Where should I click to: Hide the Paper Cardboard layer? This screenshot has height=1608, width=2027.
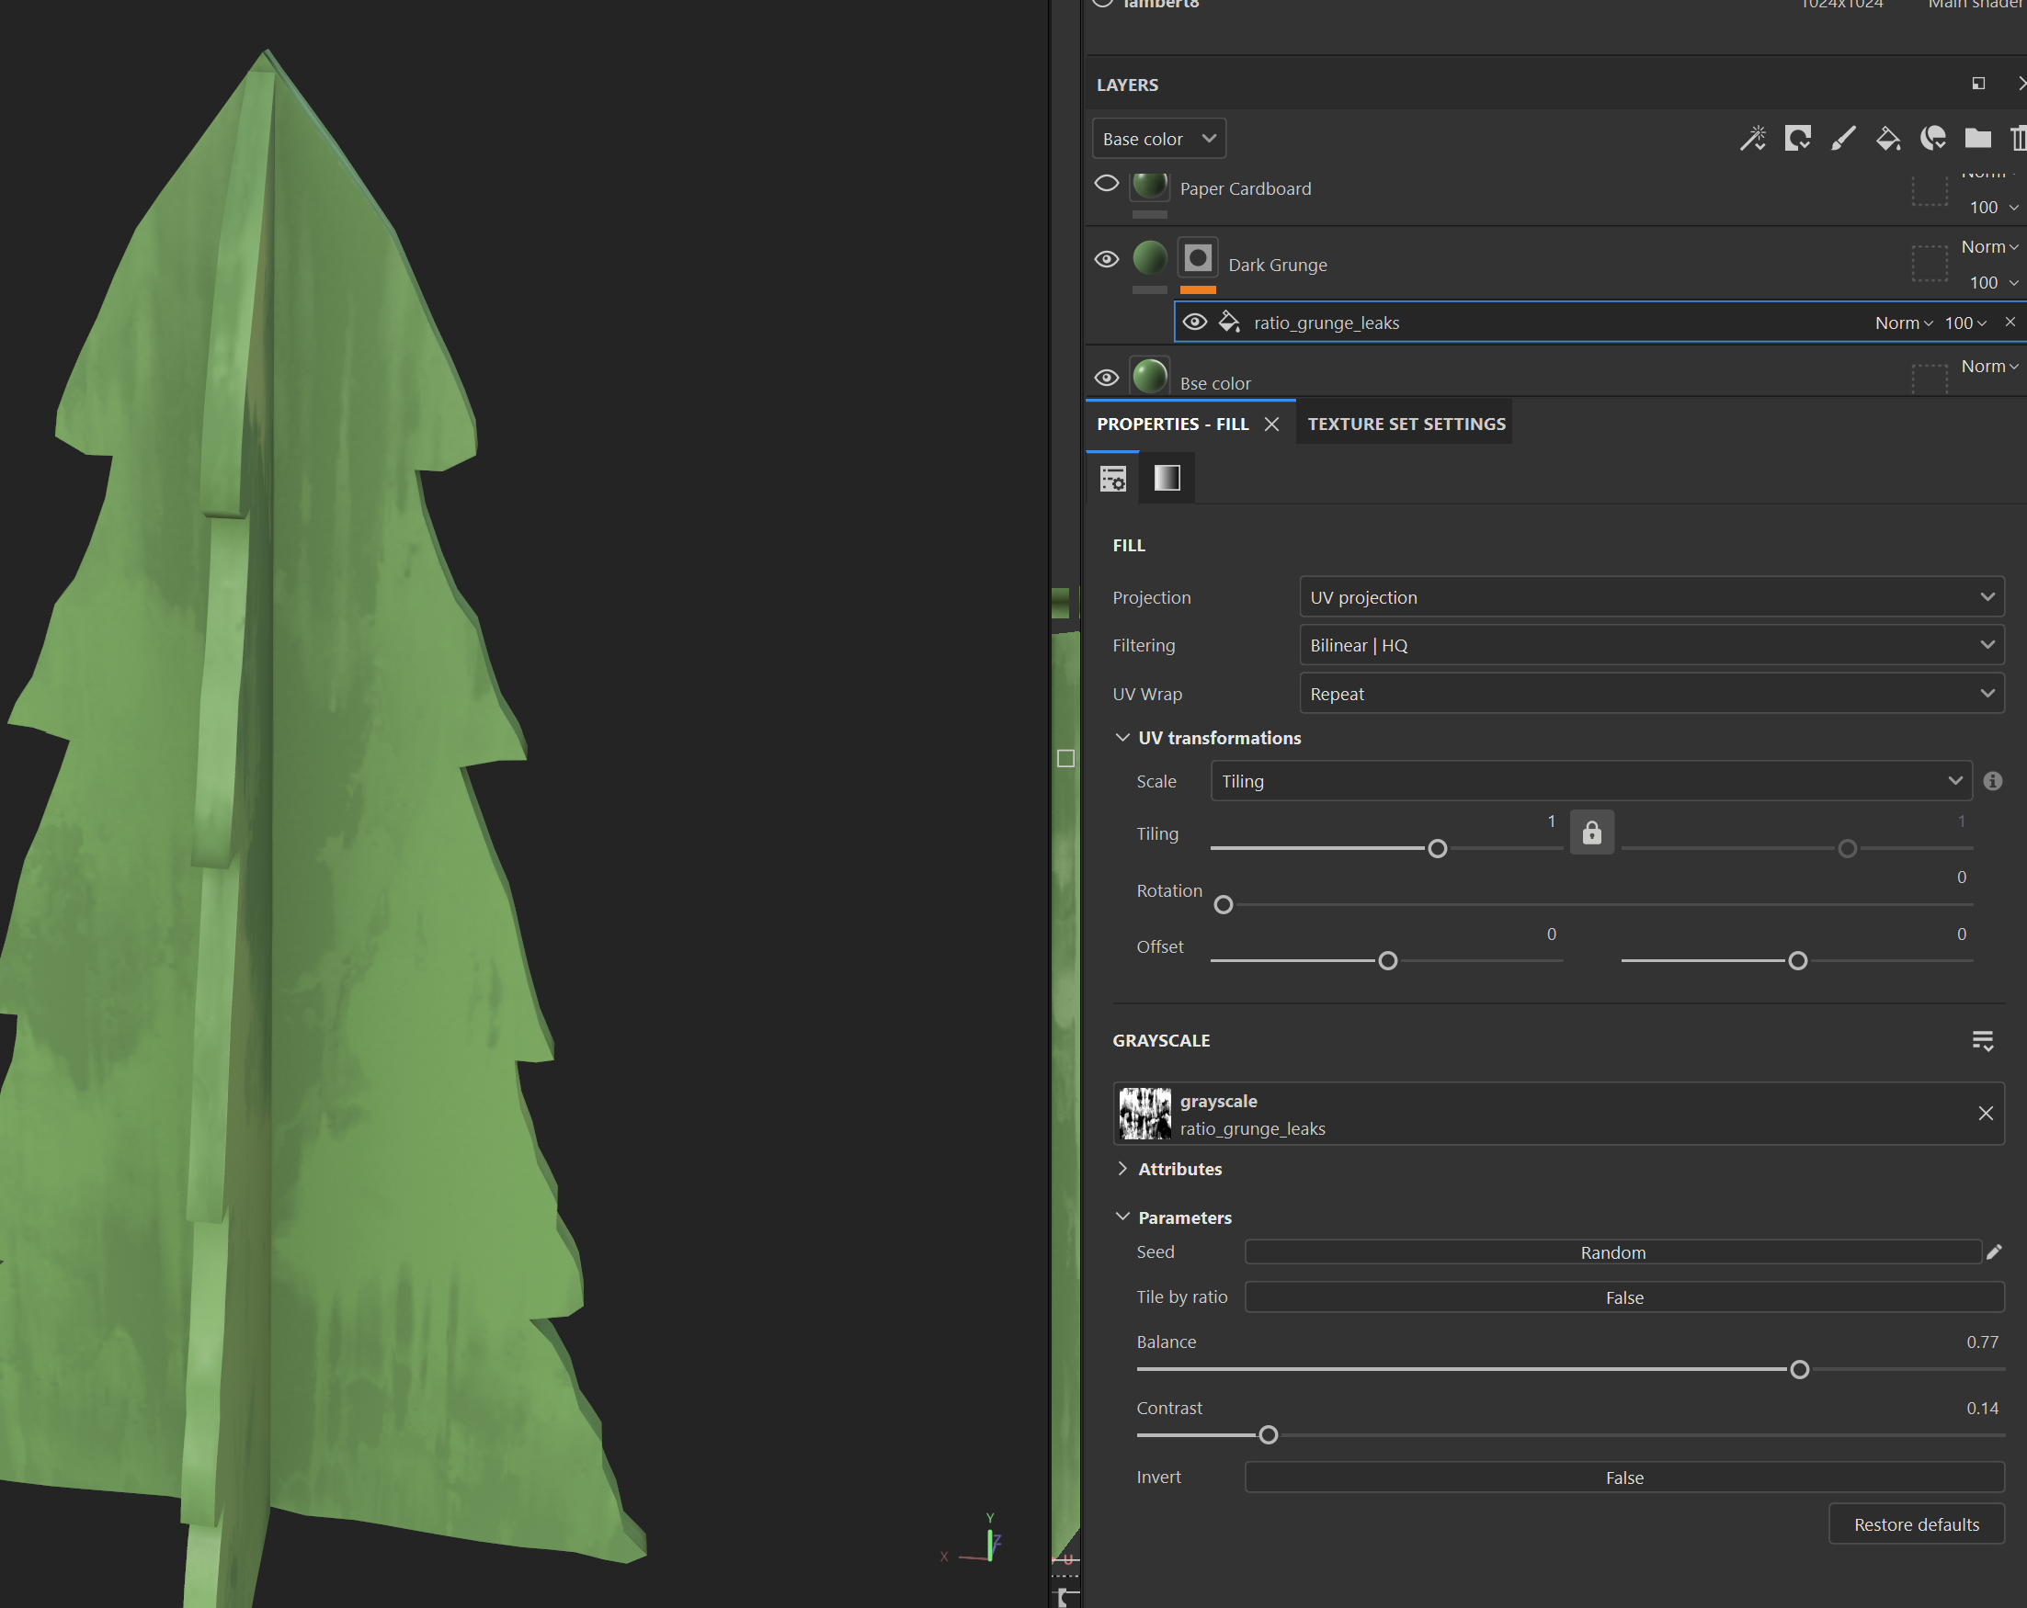click(1107, 184)
